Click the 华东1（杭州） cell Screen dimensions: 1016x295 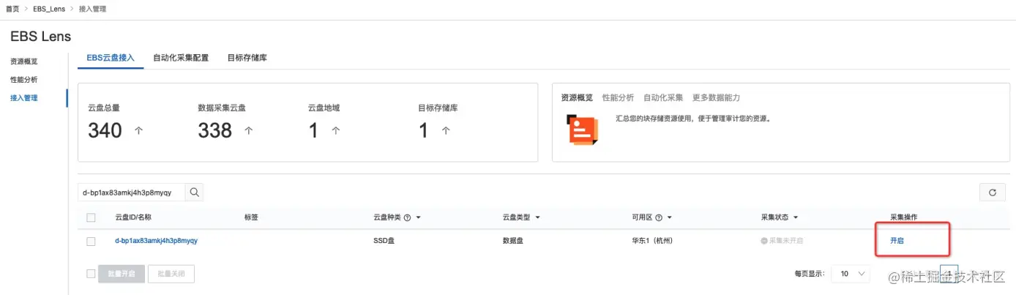coord(652,241)
